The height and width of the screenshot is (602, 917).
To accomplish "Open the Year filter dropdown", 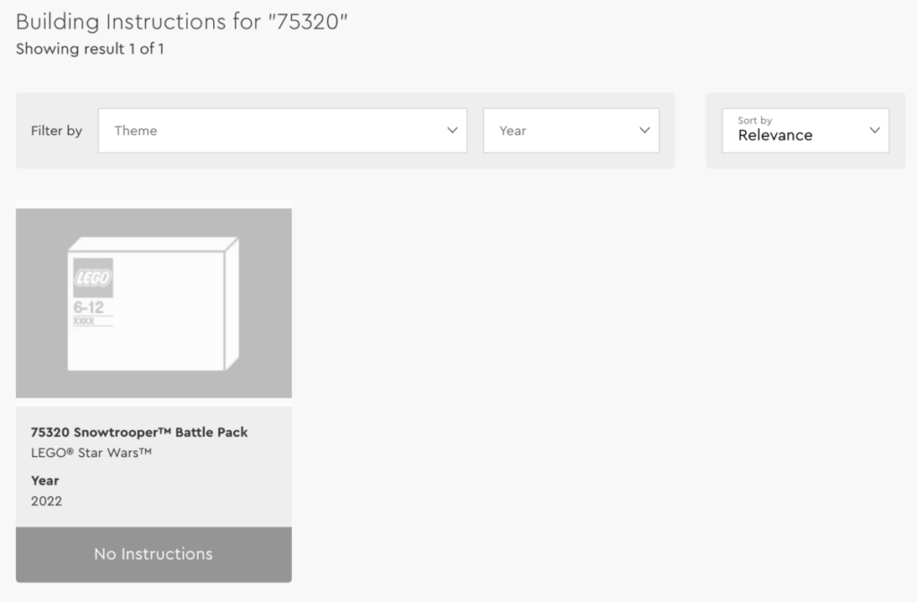I will click(570, 131).
